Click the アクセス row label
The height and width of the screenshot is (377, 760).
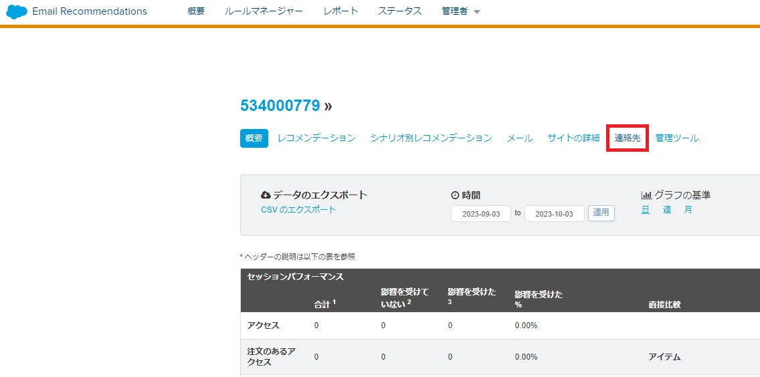pyautogui.click(x=263, y=326)
